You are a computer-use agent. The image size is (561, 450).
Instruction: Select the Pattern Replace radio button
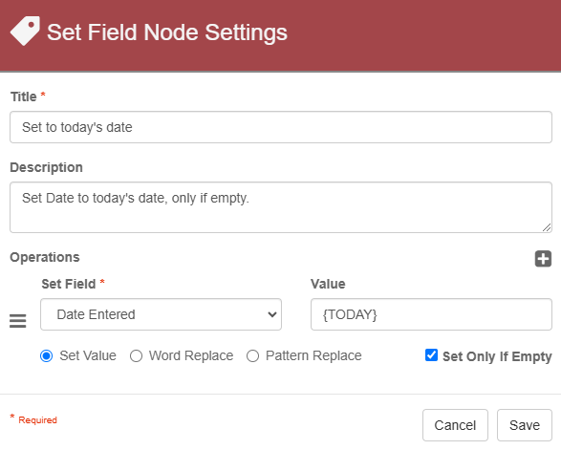pos(252,356)
